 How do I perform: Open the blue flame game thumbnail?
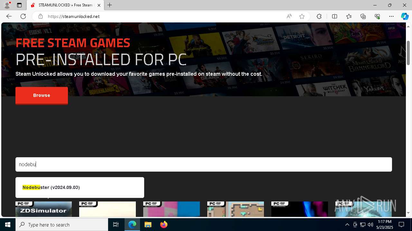pyautogui.click(x=300, y=209)
